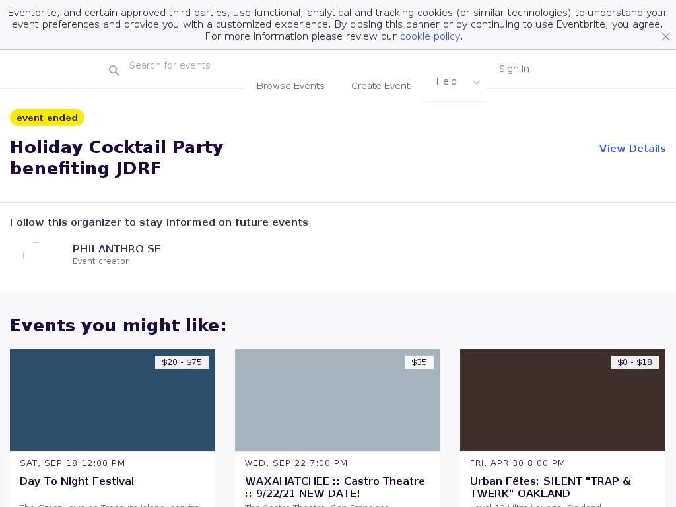
Task: Open the PHILANTHRO SF organizer name
Action: [117, 249]
